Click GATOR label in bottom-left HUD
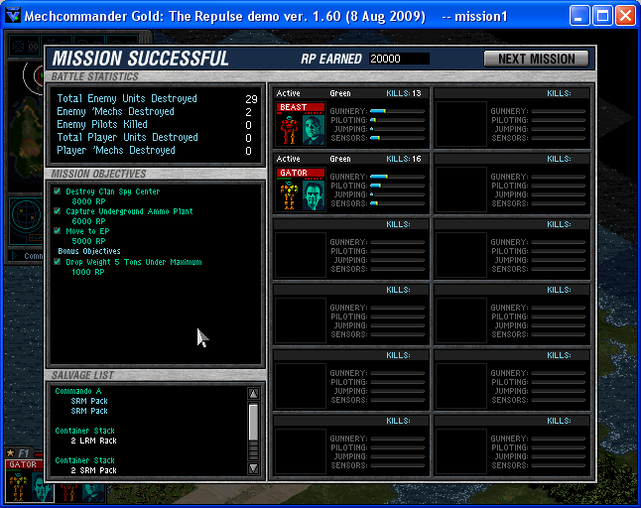This screenshot has width=641, height=508. pyautogui.click(x=23, y=464)
